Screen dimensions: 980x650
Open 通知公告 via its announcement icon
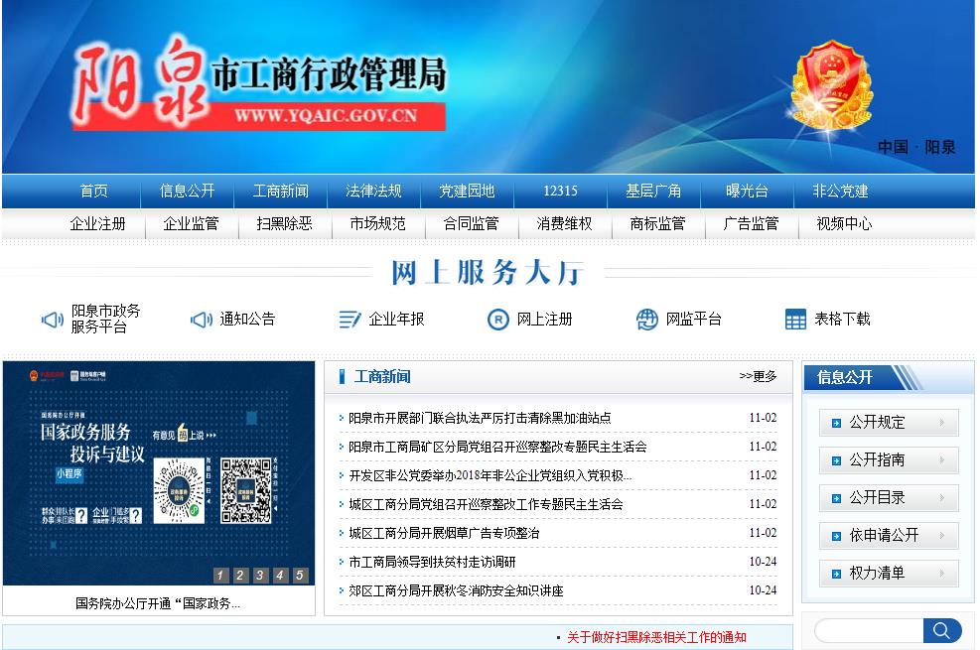pyautogui.click(x=203, y=319)
